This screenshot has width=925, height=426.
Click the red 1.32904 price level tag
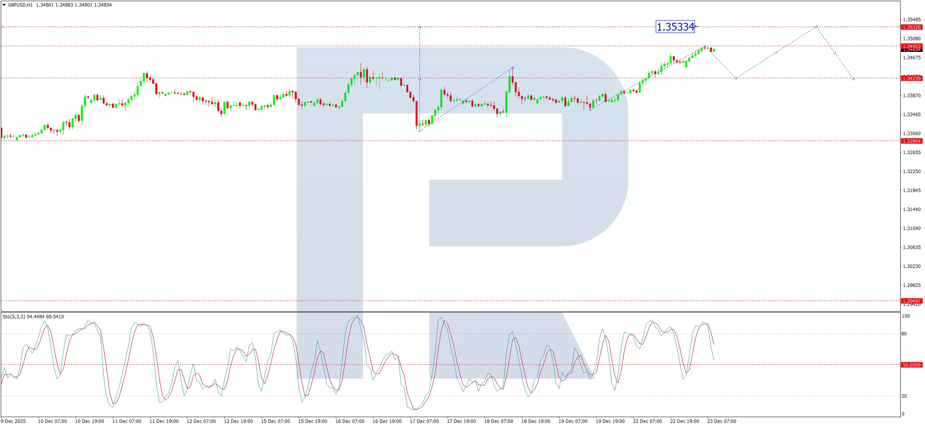tap(911, 141)
